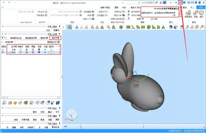Open the 加工时间估算 tab
Image resolution: width=206 pixels, height=133 pixels.
pyautogui.click(x=16, y=38)
